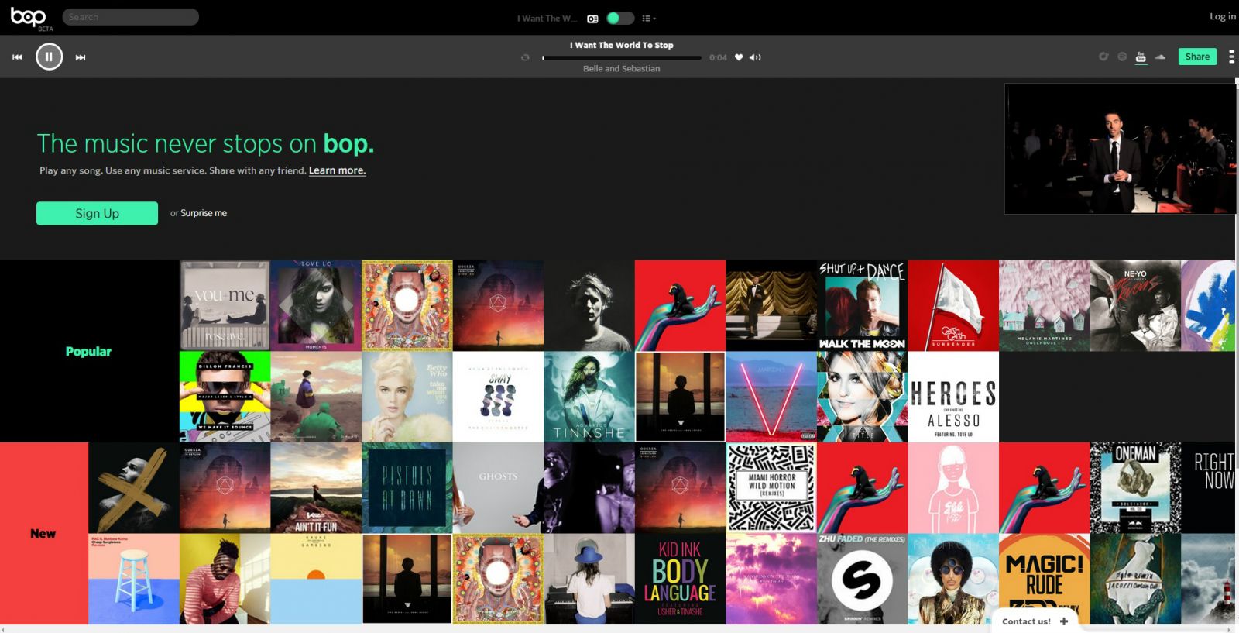Viewport: 1239px width, 633px height.
Task: Play Cash Cash Surrender album
Action: pos(953,305)
